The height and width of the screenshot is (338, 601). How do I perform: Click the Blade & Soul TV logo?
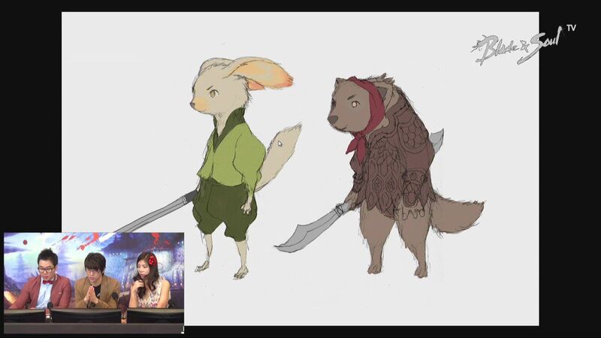(523, 44)
